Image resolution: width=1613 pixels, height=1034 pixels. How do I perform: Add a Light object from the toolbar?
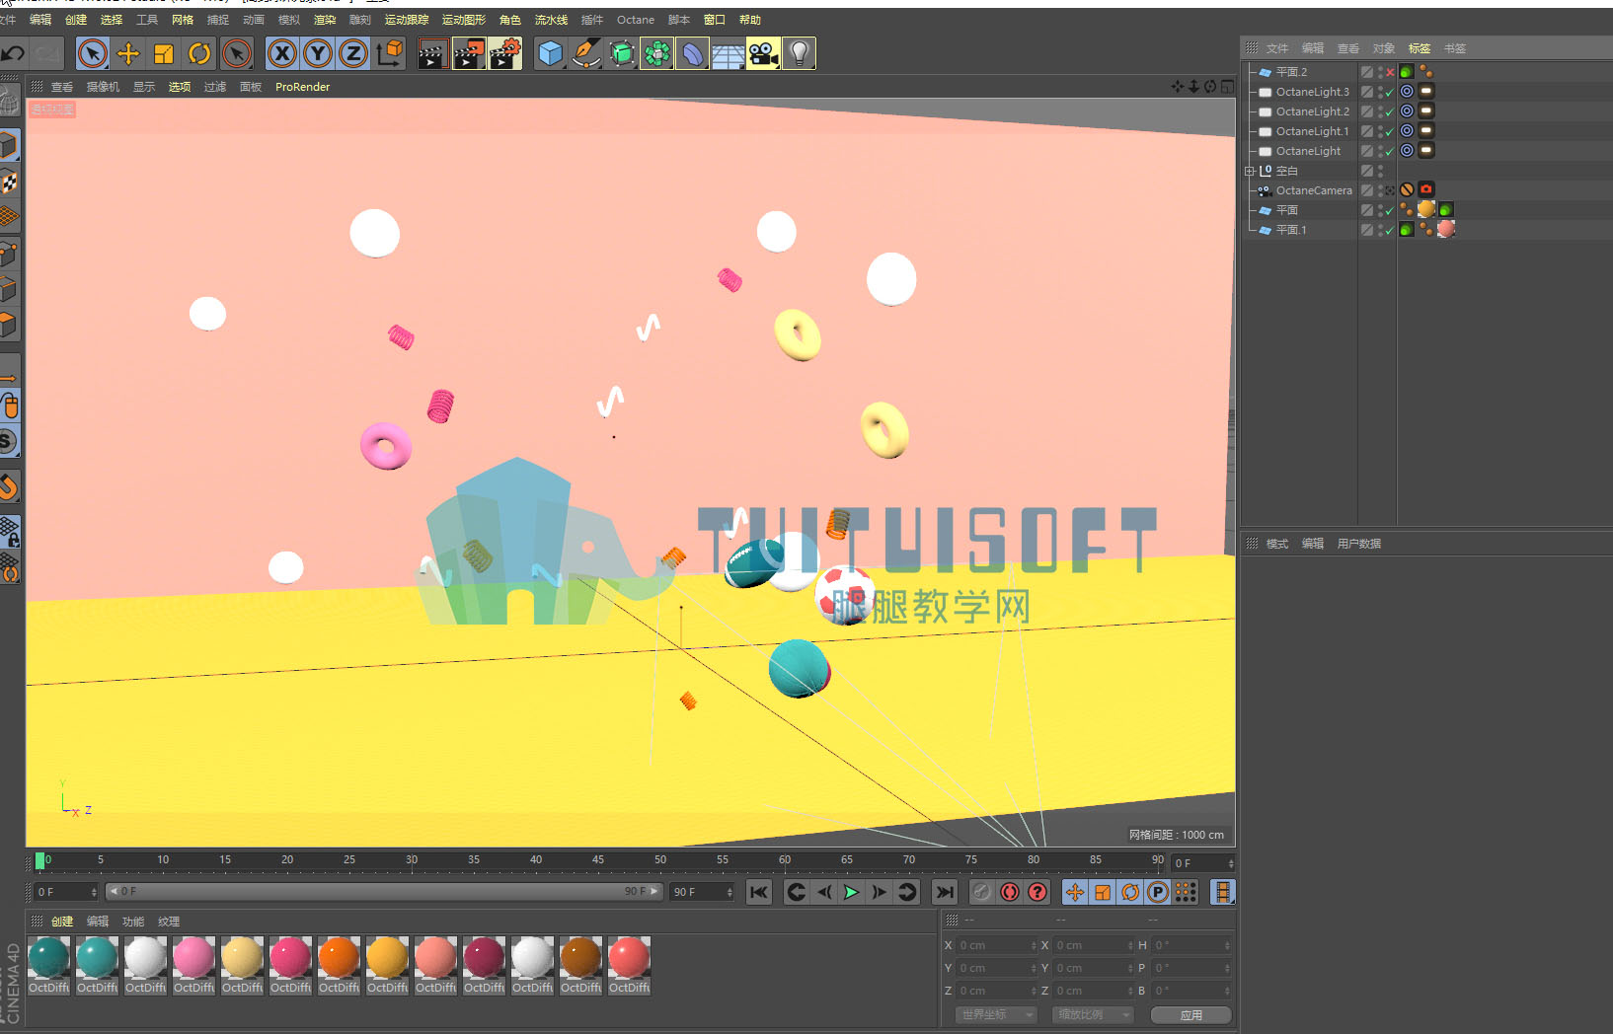(799, 53)
